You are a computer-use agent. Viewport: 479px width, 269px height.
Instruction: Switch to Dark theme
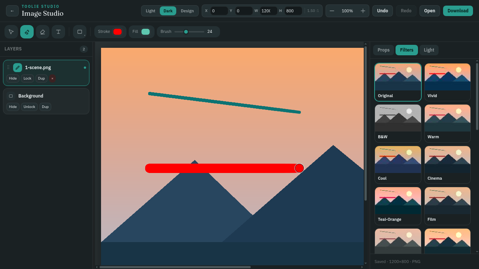pos(168,11)
